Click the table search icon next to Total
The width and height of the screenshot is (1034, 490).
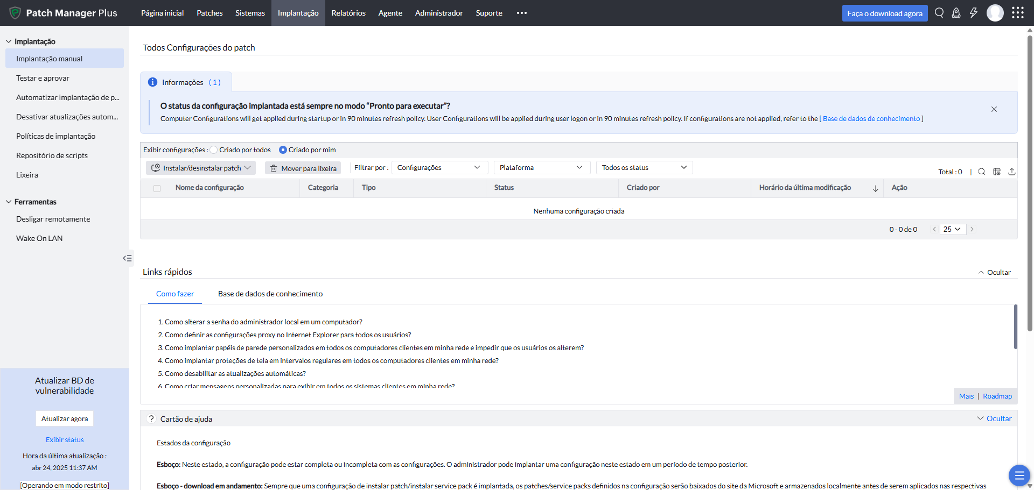click(982, 172)
